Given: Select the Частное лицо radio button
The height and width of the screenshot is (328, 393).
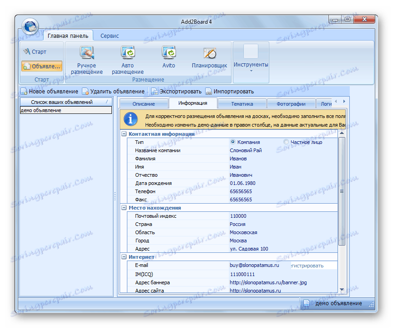Looking at the screenshot, I should [286, 142].
